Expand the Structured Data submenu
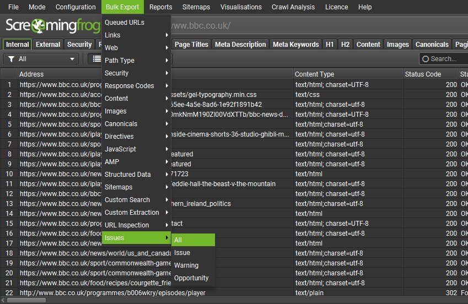Viewport: 468px width, 304px height. tap(136, 175)
